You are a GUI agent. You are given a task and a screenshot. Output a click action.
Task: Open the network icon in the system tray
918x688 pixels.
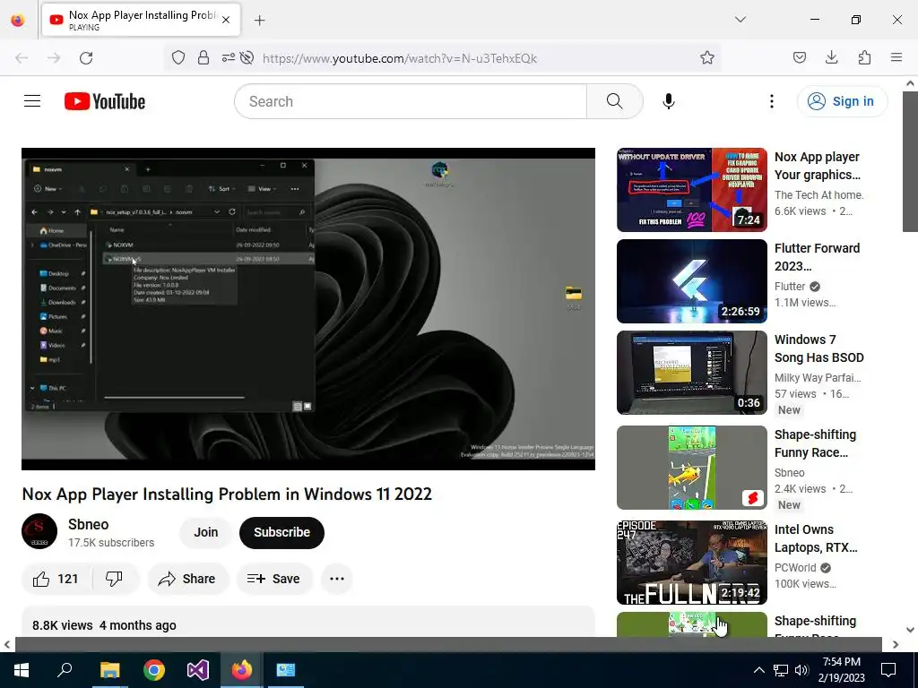coord(781,670)
